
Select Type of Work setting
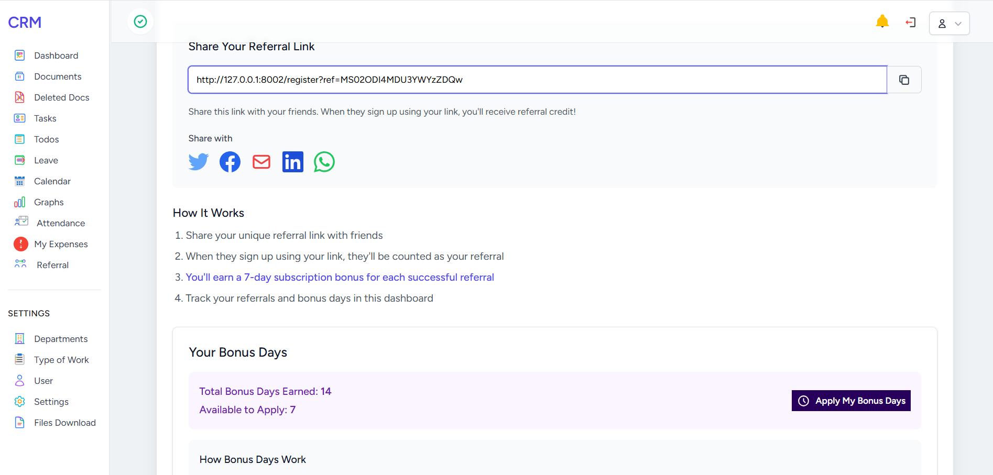click(x=61, y=360)
